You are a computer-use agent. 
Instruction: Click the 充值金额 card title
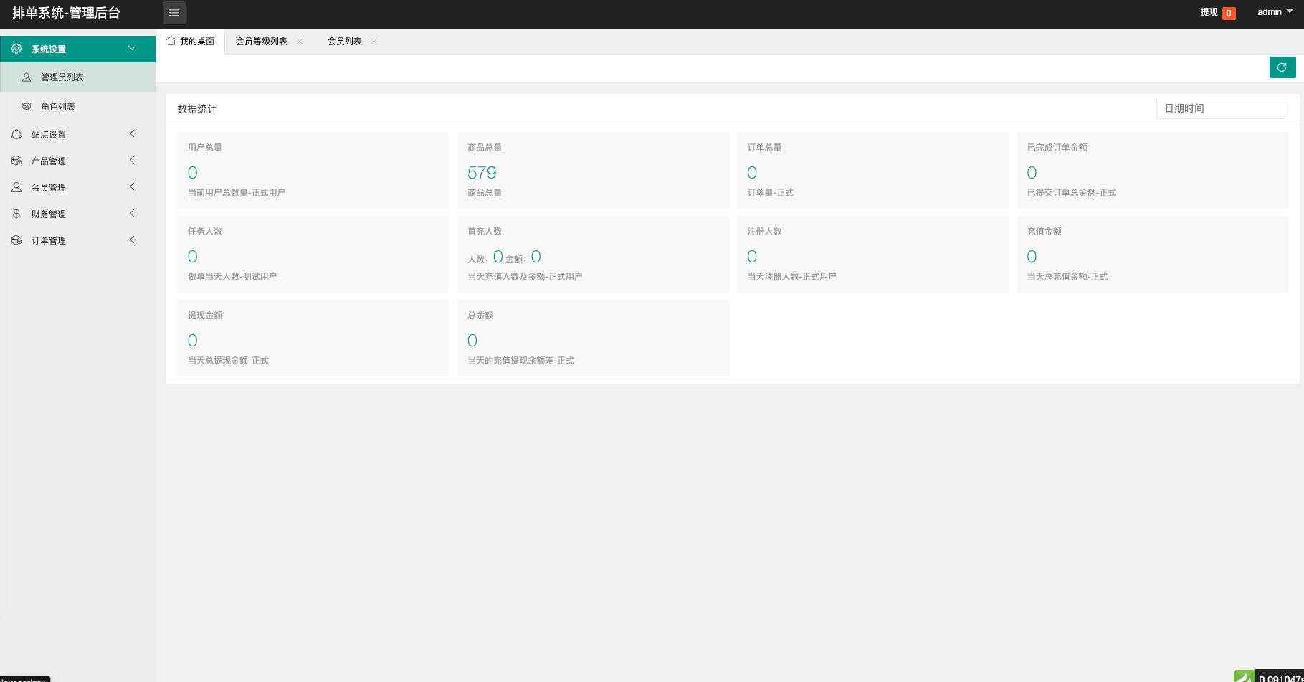pyautogui.click(x=1044, y=232)
